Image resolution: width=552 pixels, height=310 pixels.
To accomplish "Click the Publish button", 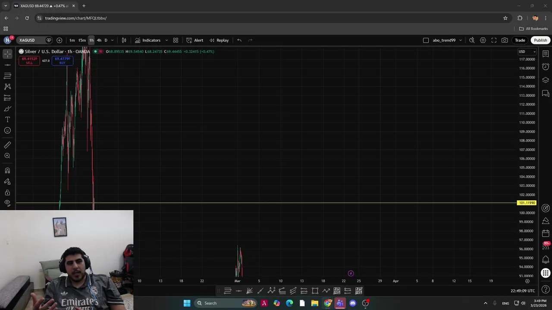I will [540, 40].
